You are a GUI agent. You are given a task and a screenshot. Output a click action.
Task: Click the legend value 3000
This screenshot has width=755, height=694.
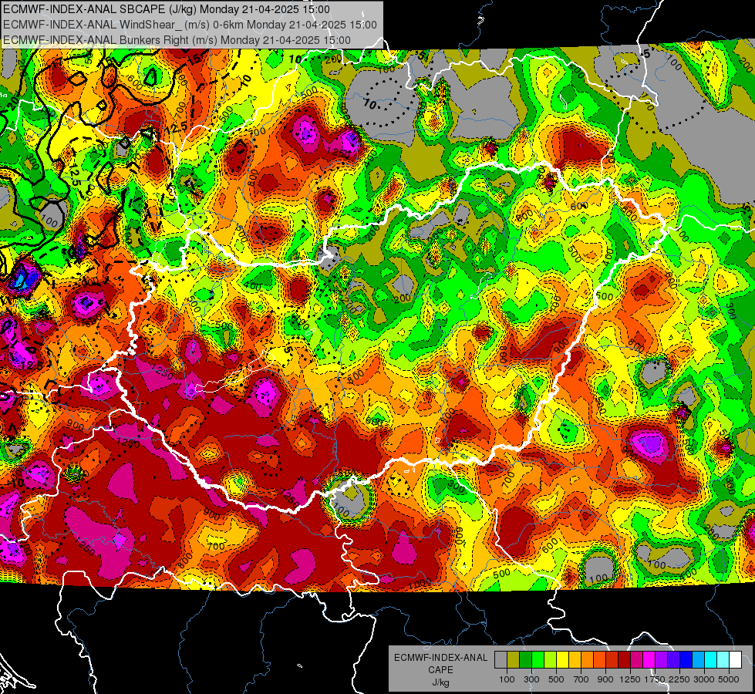tap(704, 679)
